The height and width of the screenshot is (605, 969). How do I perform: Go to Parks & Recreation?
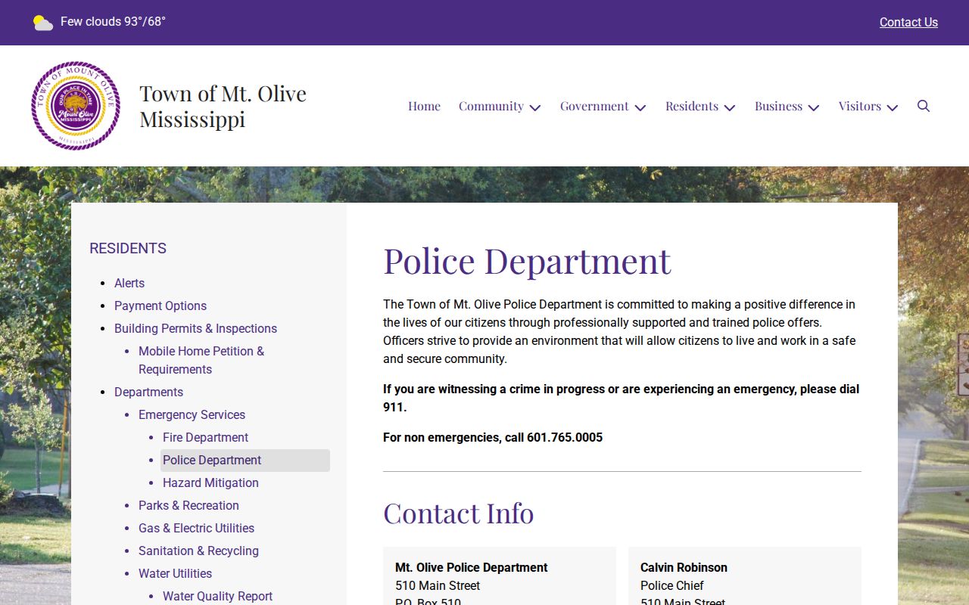(189, 505)
